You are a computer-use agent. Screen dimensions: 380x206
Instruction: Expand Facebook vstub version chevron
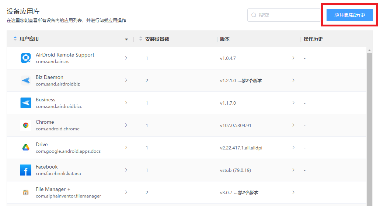293,170
